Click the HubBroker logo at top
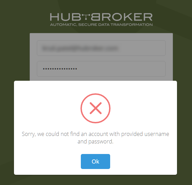The width and height of the screenshot is (192, 185). click(x=101, y=19)
